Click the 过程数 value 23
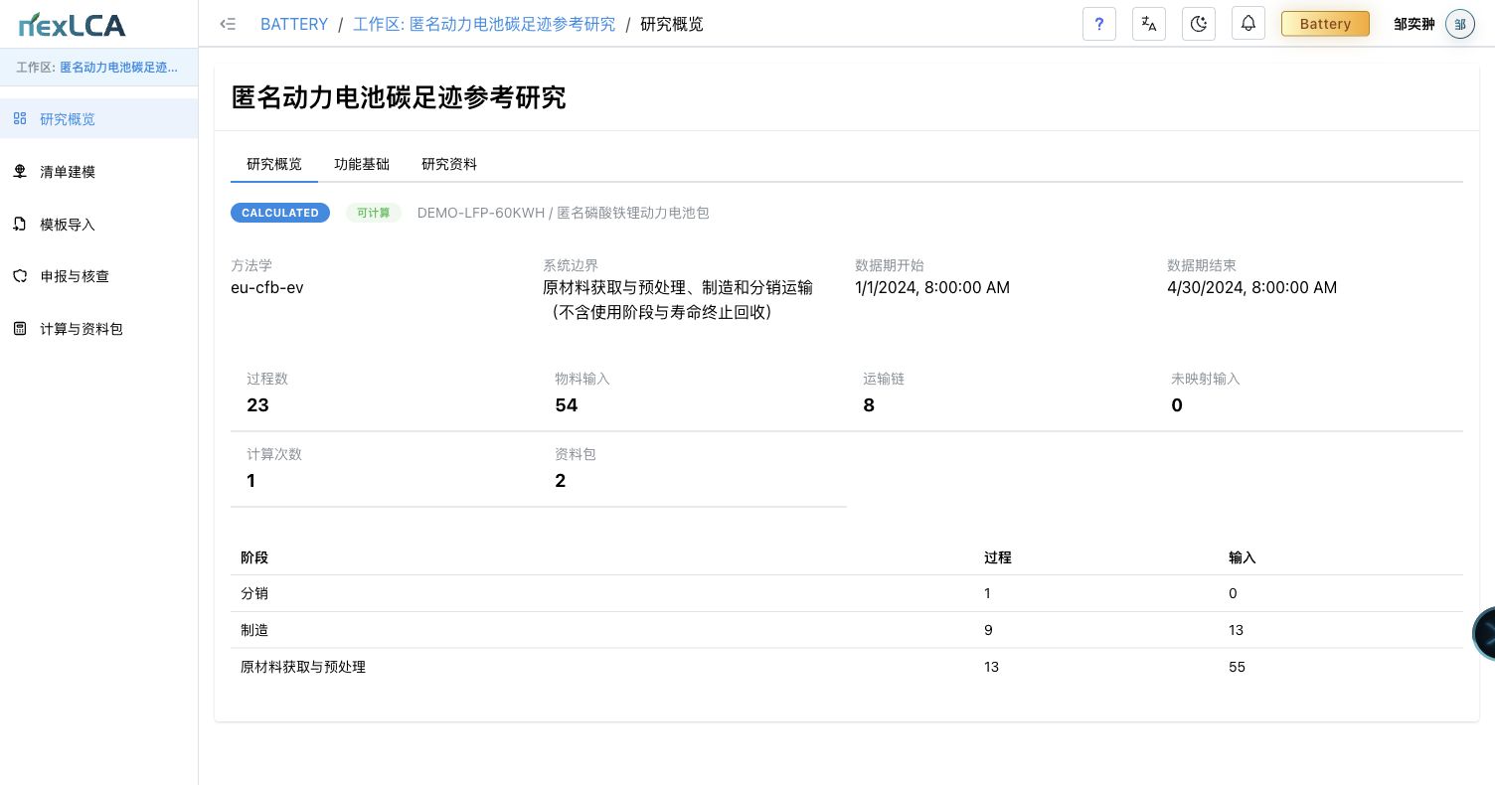1495x785 pixels. pos(257,404)
